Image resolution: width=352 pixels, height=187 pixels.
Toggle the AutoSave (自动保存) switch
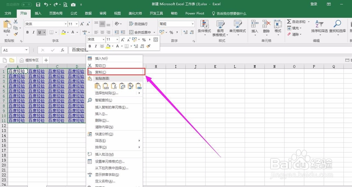(x=26, y=5)
